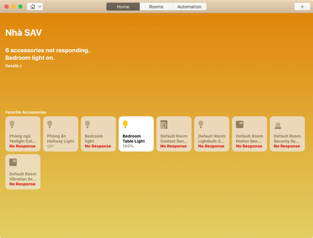
Task: Click yellow bulb icon on Bedroom Table Light
Action: point(125,124)
